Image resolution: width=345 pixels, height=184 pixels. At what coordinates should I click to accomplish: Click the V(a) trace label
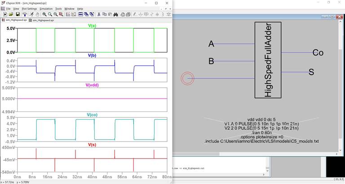(x=93, y=26)
